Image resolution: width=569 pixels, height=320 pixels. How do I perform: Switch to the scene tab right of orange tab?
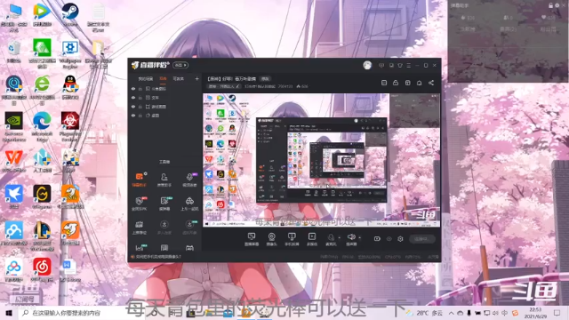point(178,78)
